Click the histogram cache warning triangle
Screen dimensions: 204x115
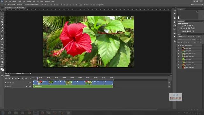coord(197,12)
